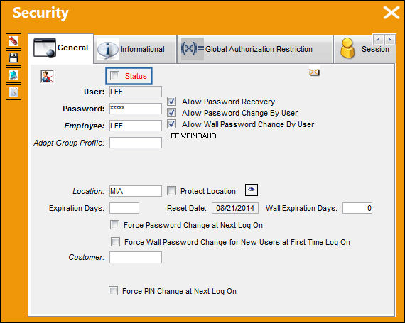Click the Employee label
This screenshot has height=323, width=405.
85,126
